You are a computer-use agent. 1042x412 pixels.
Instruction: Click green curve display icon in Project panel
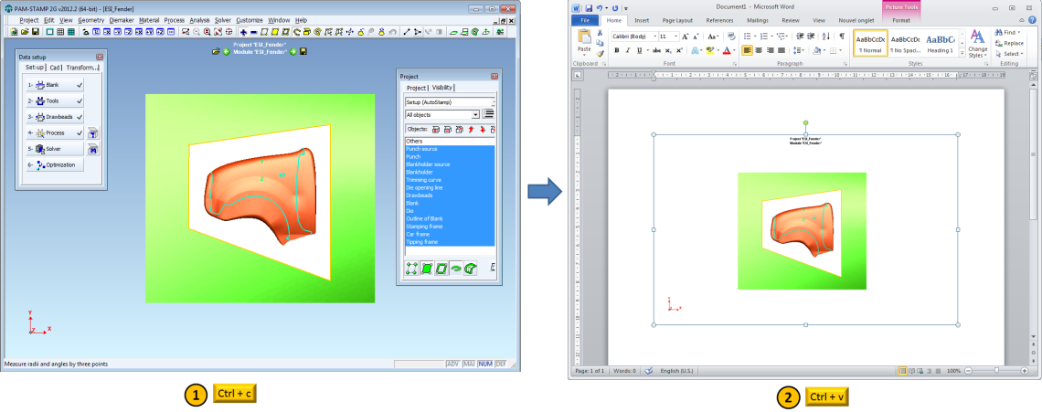[x=456, y=269]
